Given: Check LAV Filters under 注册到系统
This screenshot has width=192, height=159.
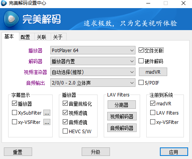Looking at the screenshot, I should [153, 113].
